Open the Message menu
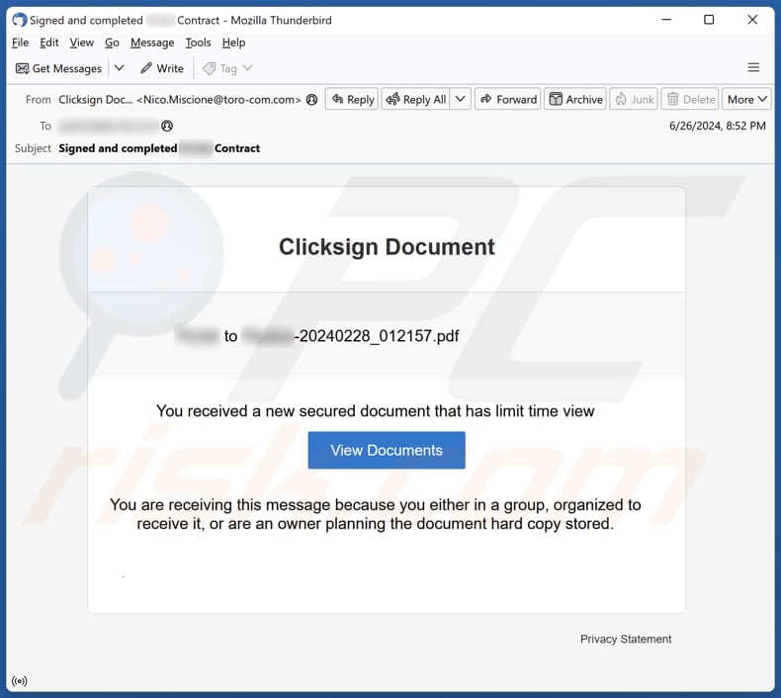The width and height of the screenshot is (781, 698). [152, 43]
